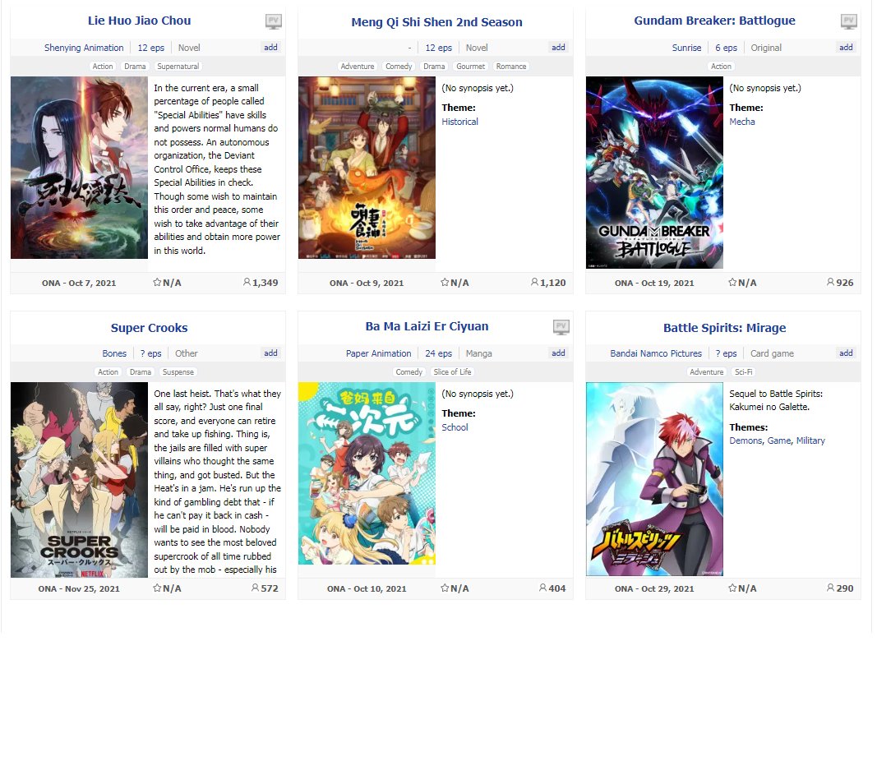Open PV video icon for Ba Ma Laizi Er Ciyuan
Image resolution: width=877 pixels, height=761 pixels.
tap(561, 327)
